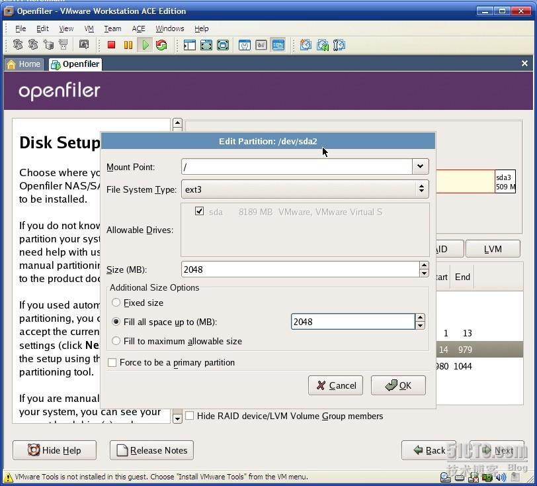This screenshot has height=486, width=537.
Task: Click the green Power On play icon
Action: coord(145,45)
